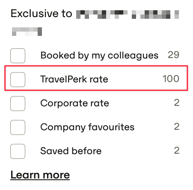Click the Company favourites label text
The height and width of the screenshot is (190, 193).
(x=87, y=127)
